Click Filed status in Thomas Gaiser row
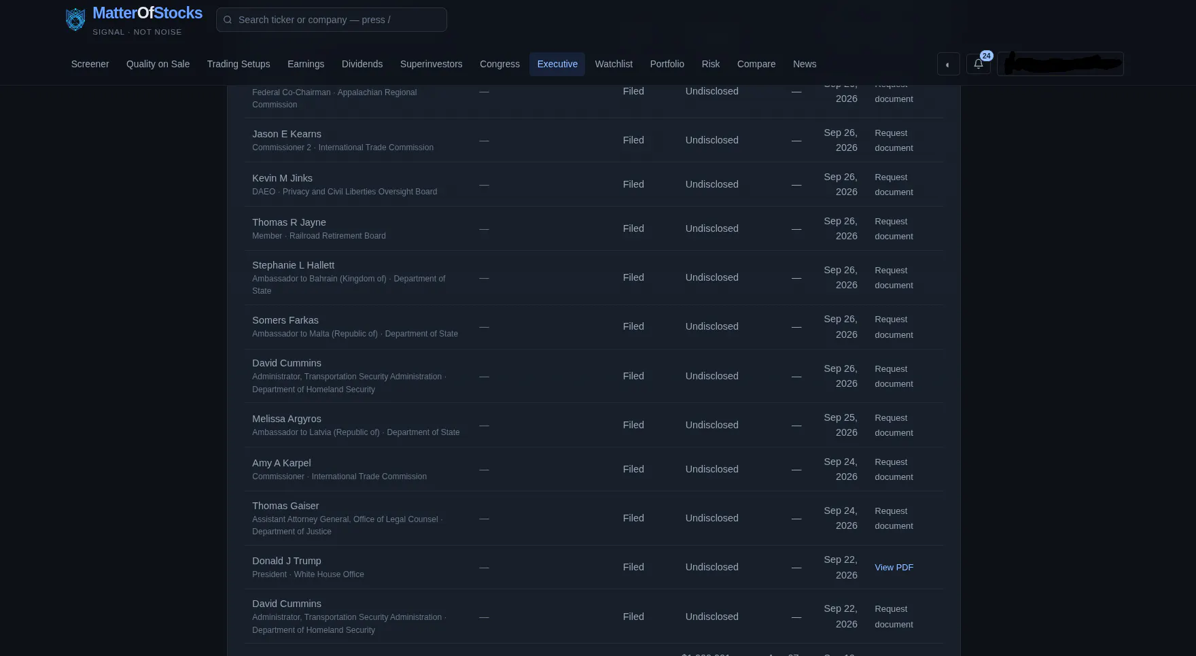This screenshot has width=1196, height=656. pos(633,518)
